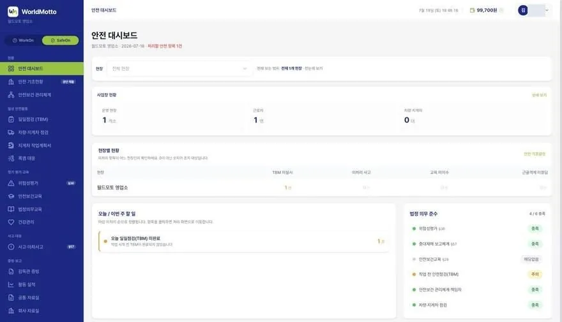Click the 전체 1개 현장 scope text
This screenshot has height=322, width=562.
coord(291,68)
